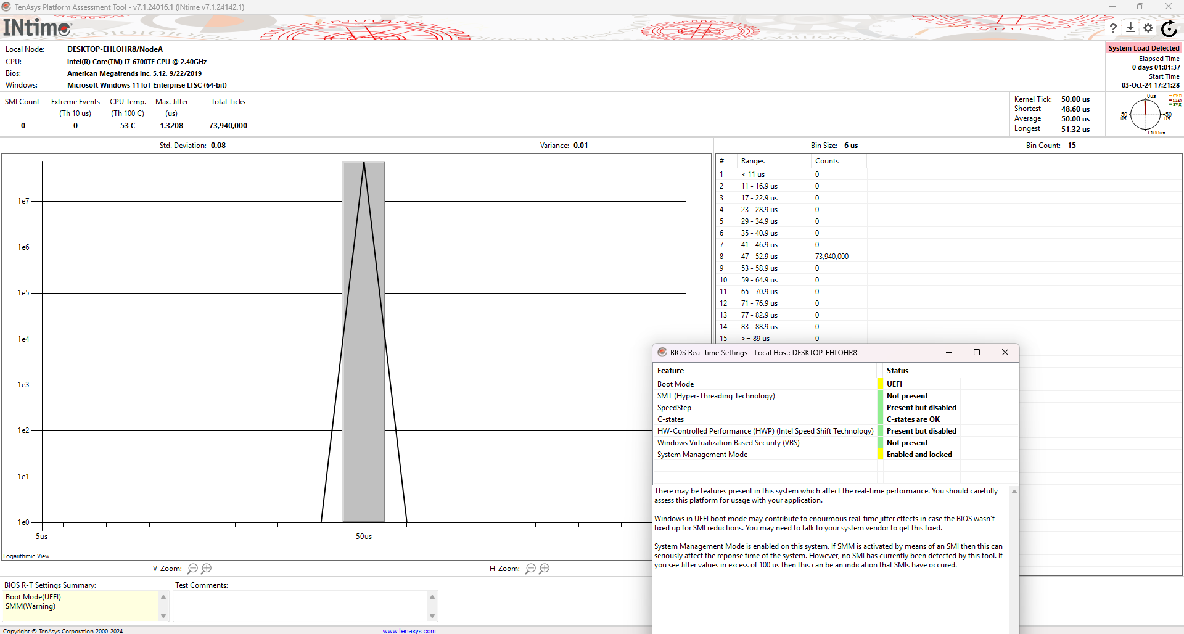The height and width of the screenshot is (634, 1184).
Task: Click the BIOS Real-time Settings window icon
Action: pos(662,352)
